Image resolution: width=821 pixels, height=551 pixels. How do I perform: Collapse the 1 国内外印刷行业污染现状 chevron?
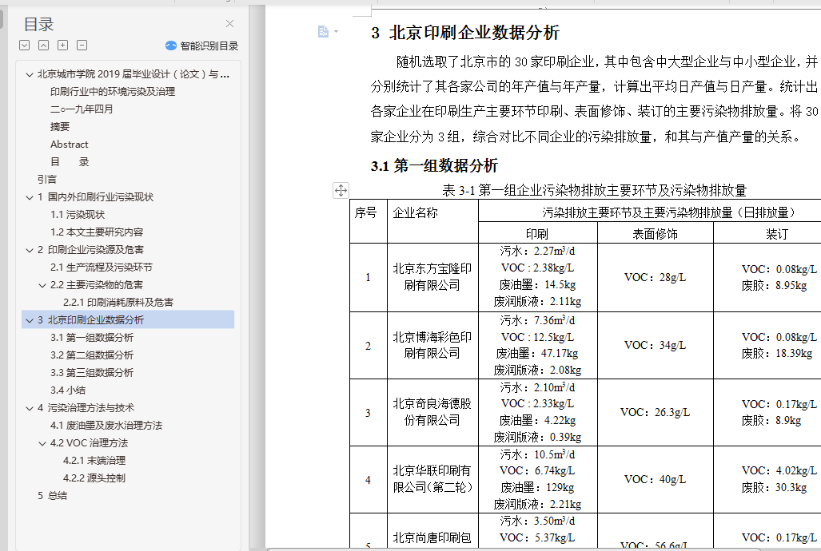pos(30,198)
